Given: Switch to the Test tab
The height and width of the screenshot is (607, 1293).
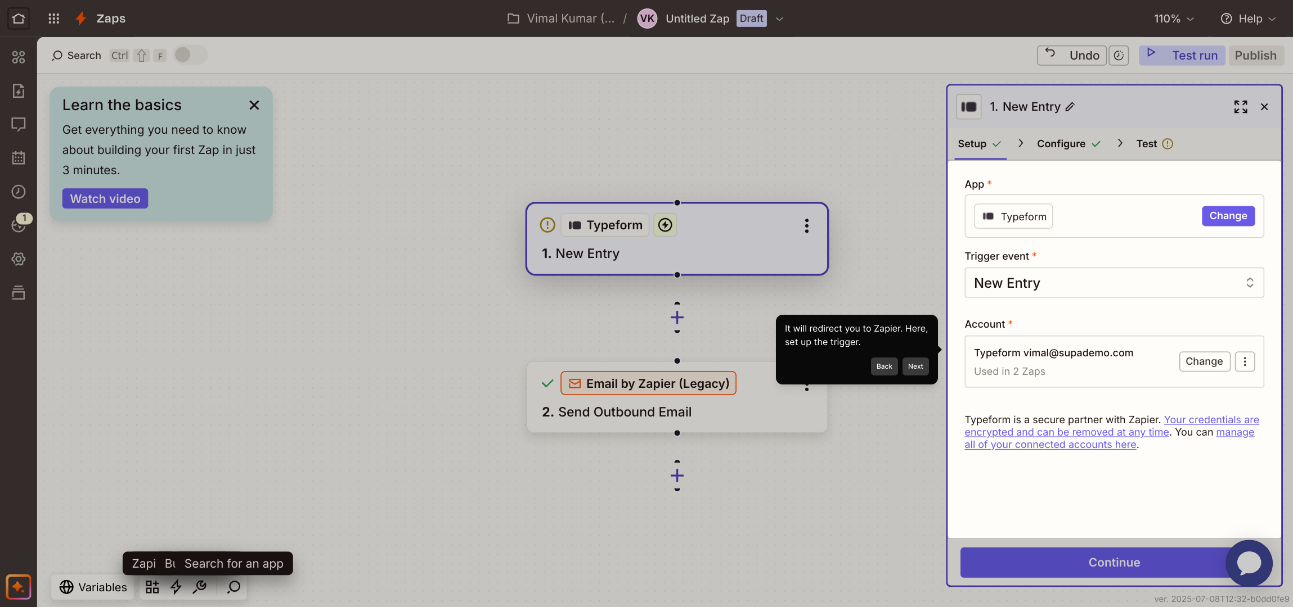Looking at the screenshot, I should 1155,144.
